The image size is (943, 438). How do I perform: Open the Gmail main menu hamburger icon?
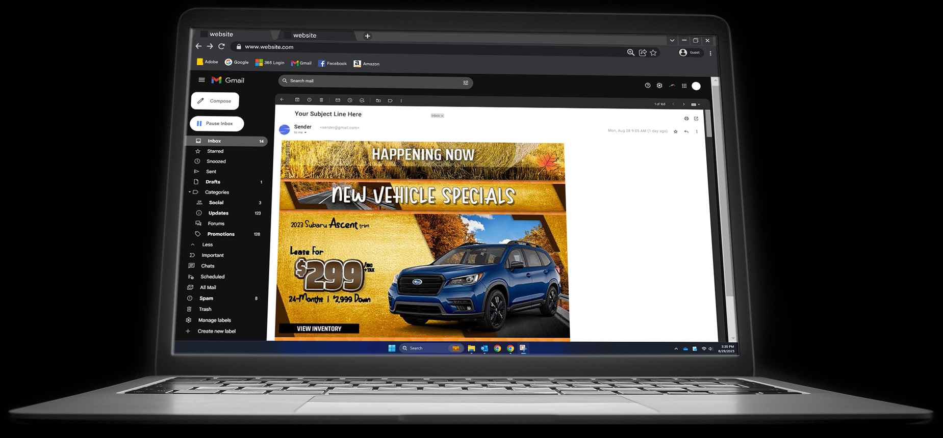[201, 80]
